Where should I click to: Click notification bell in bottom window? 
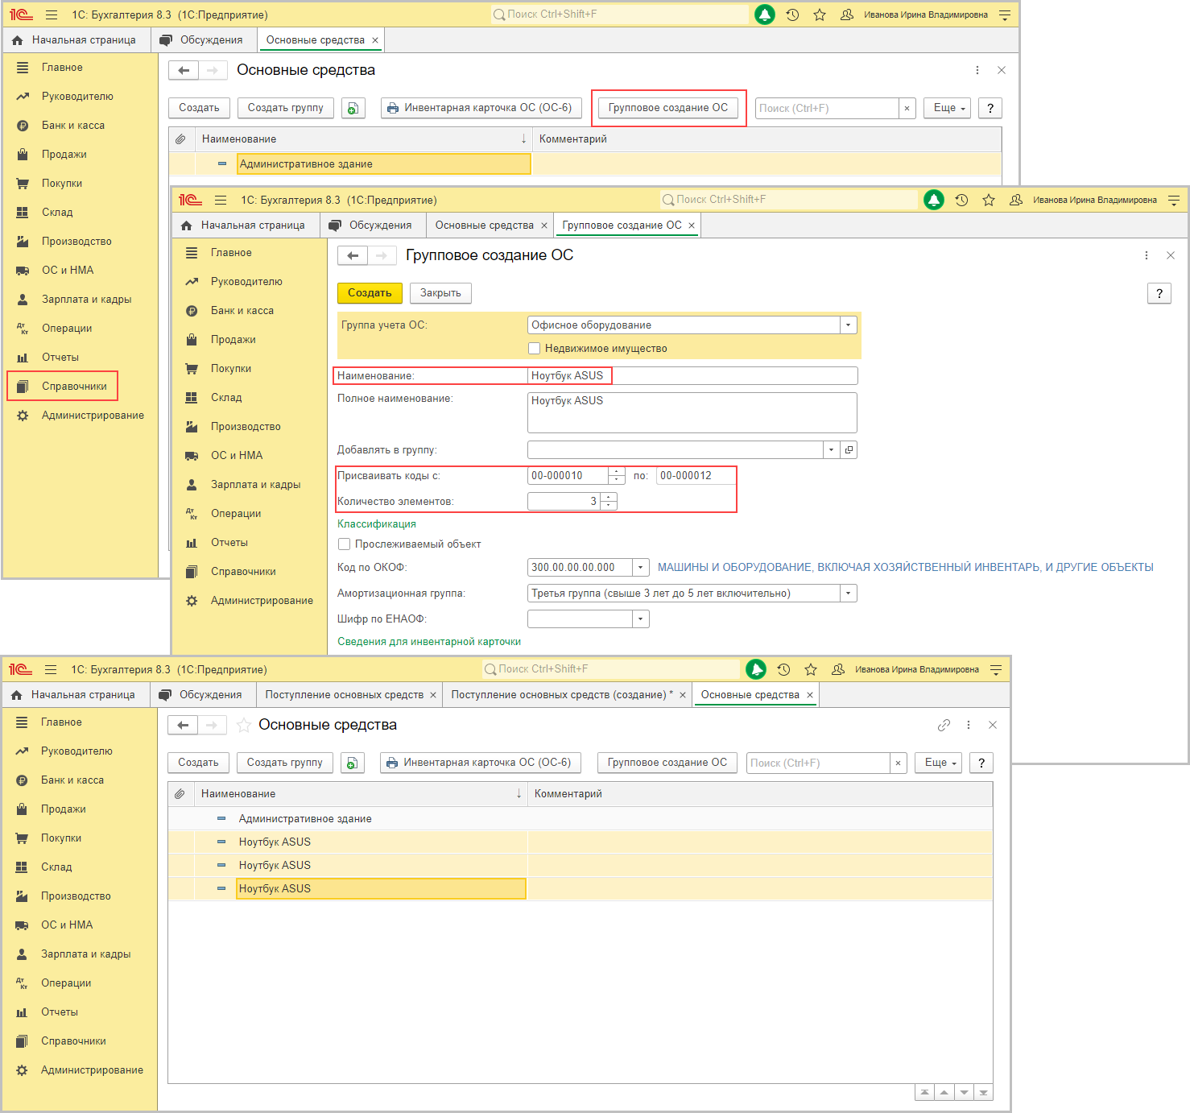[756, 669]
